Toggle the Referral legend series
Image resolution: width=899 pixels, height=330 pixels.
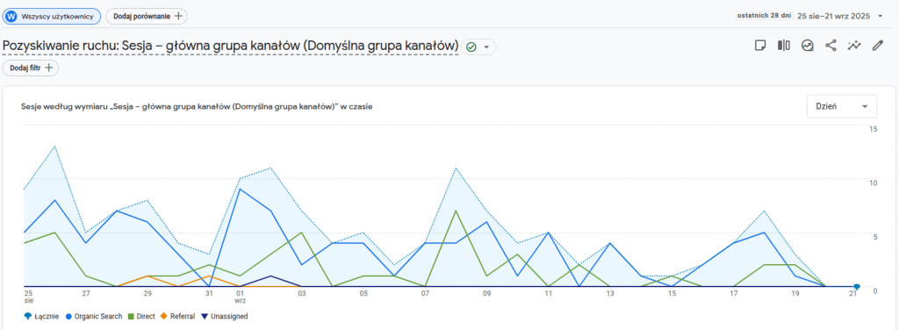click(x=178, y=316)
